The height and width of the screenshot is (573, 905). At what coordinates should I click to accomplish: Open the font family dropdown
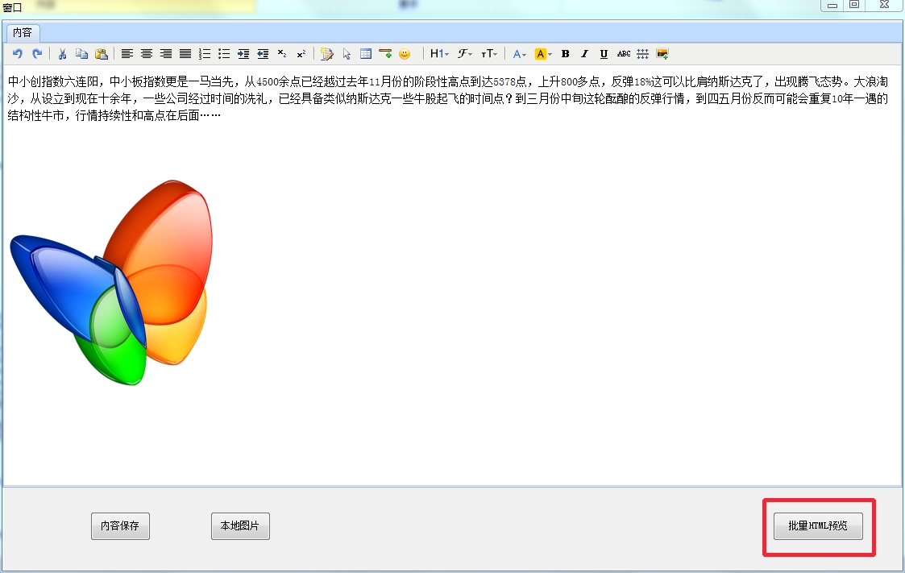pos(465,54)
